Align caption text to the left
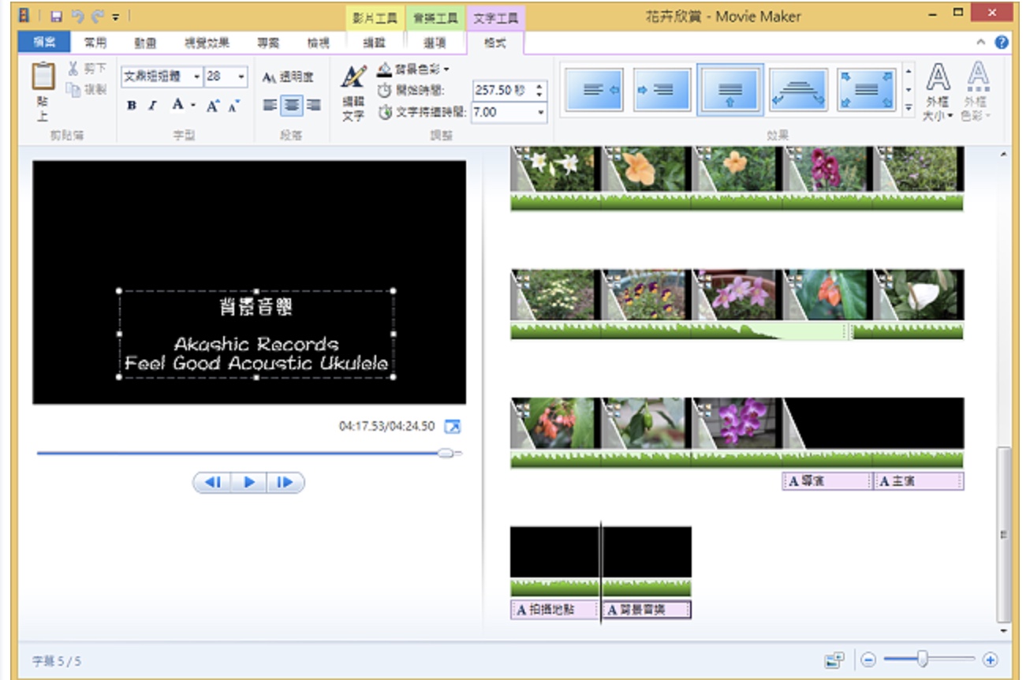Image resolution: width=1030 pixels, height=680 pixels. tap(271, 105)
